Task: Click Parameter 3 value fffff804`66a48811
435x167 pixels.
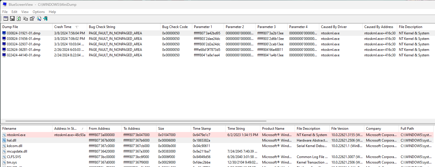Action: click(x=270, y=50)
